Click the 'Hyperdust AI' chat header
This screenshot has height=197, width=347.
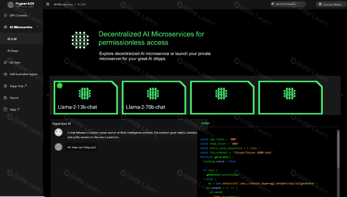(x=61, y=123)
